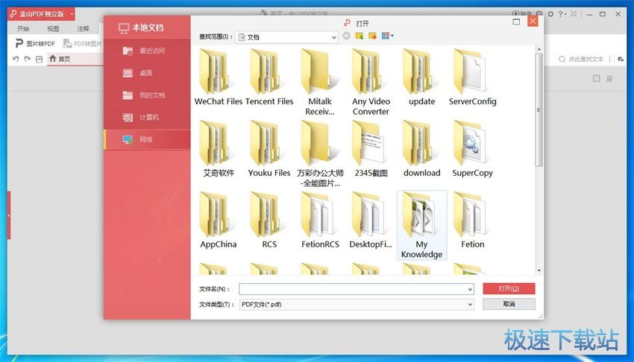634x362 pixels.
Task: Switch to 我的文档 in the sidebar
Action: [x=147, y=95]
